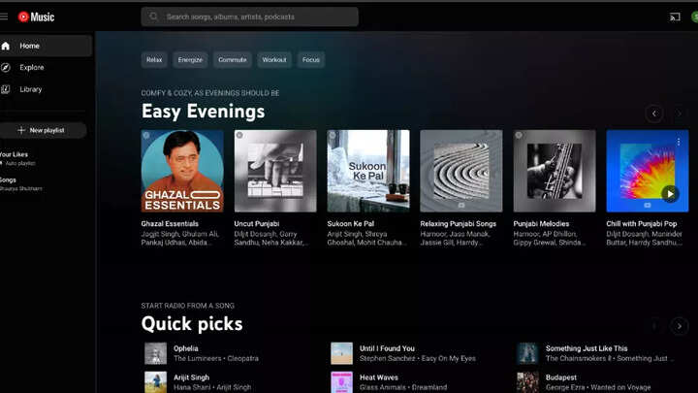The width and height of the screenshot is (698, 393).
Task: Select the Focus mood chip
Action: pyautogui.click(x=311, y=60)
